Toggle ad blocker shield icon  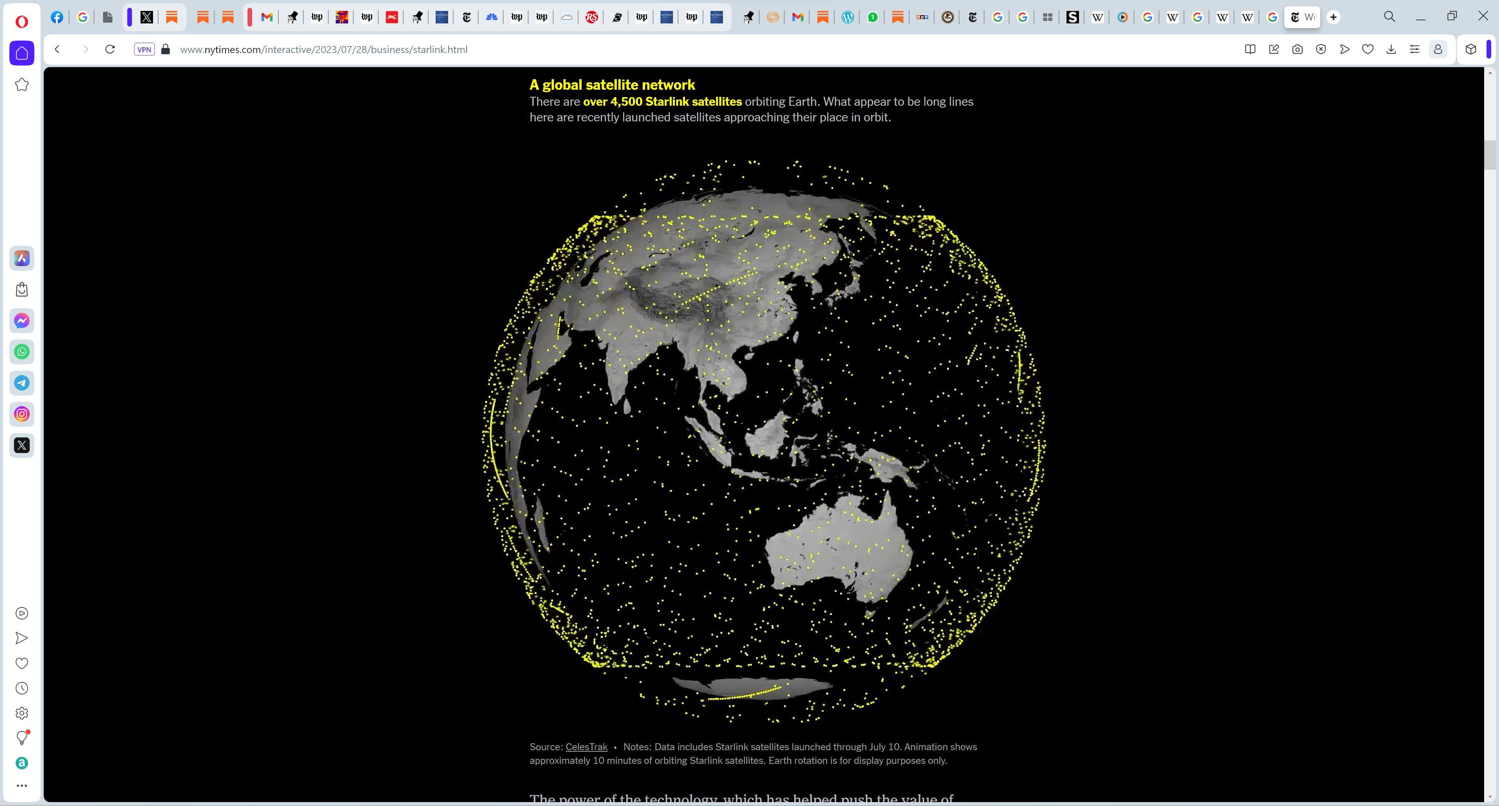(x=1321, y=50)
